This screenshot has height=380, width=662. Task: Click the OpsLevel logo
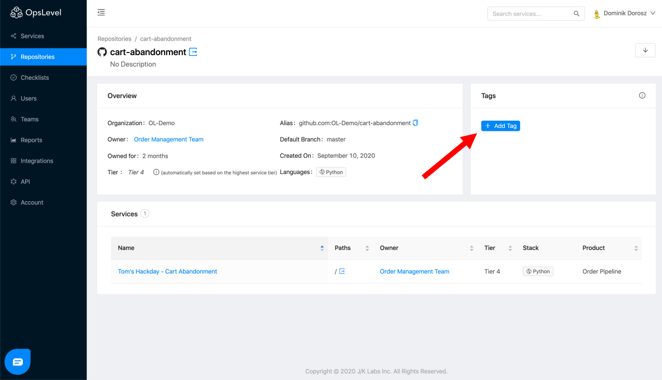pos(36,13)
